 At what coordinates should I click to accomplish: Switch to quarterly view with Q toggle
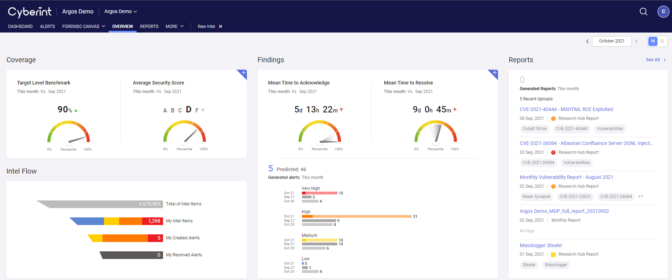(662, 41)
